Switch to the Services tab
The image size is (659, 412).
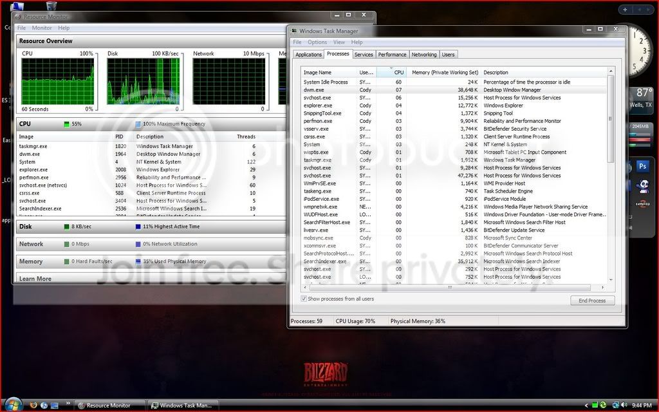(364, 55)
